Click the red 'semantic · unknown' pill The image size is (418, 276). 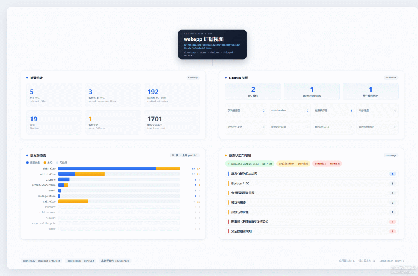tap(327, 164)
